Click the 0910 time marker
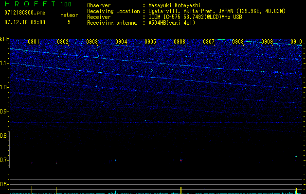The width and height of the screenshot is (306, 194). (x=296, y=42)
